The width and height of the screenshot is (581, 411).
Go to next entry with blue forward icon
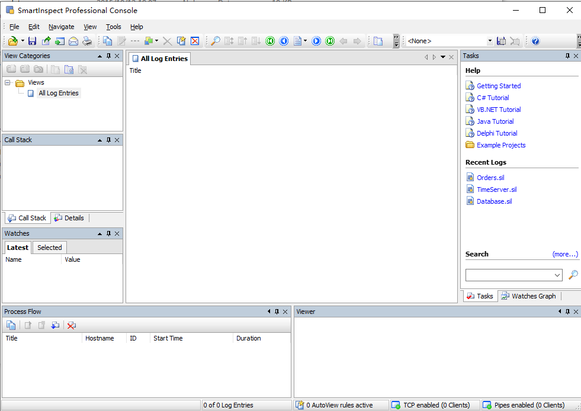click(316, 41)
